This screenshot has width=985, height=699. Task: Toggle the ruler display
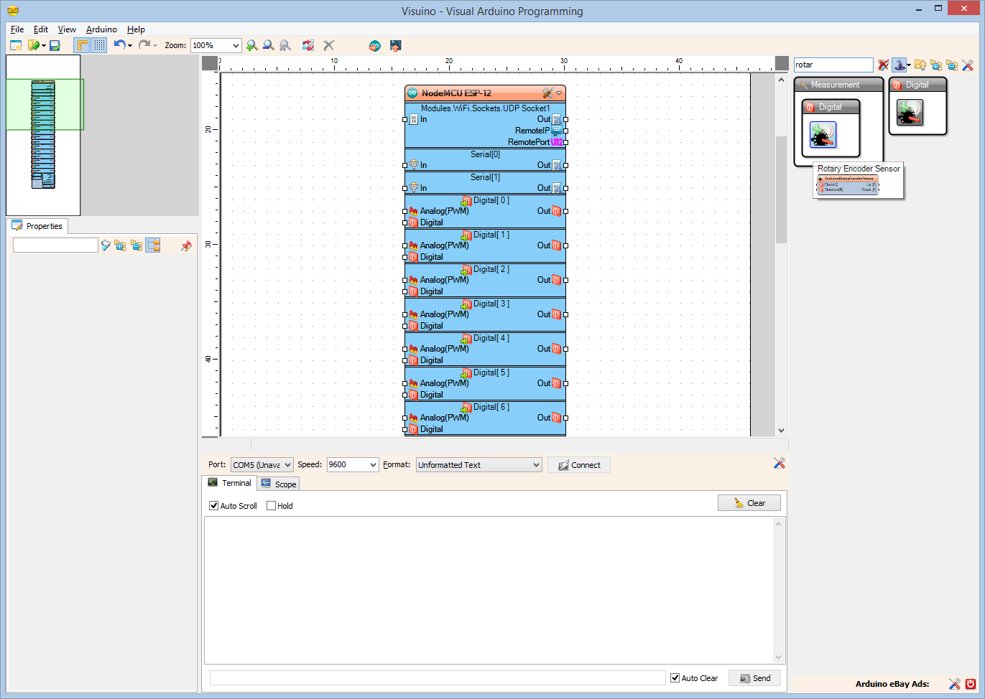[x=81, y=44]
